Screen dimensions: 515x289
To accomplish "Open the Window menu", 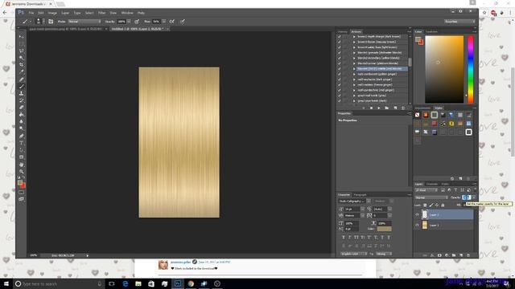I will pyautogui.click(x=127, y=13).
